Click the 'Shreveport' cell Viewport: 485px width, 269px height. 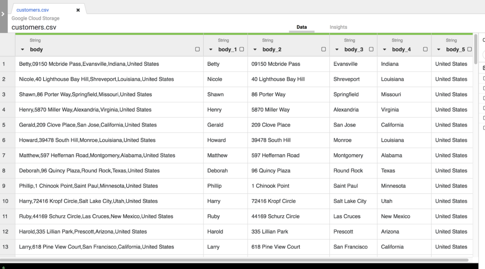353,79
